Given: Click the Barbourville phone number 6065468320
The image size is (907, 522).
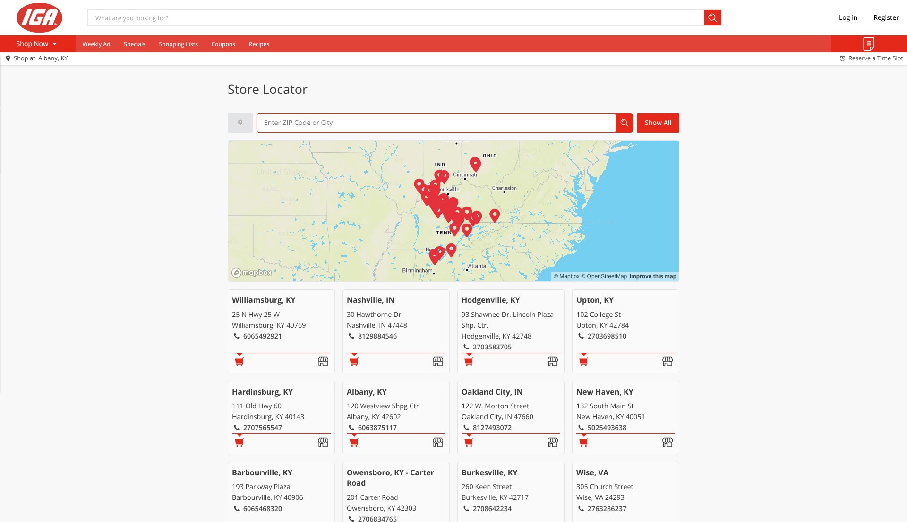Looking at the screenshot, I should tap(262, 509).
